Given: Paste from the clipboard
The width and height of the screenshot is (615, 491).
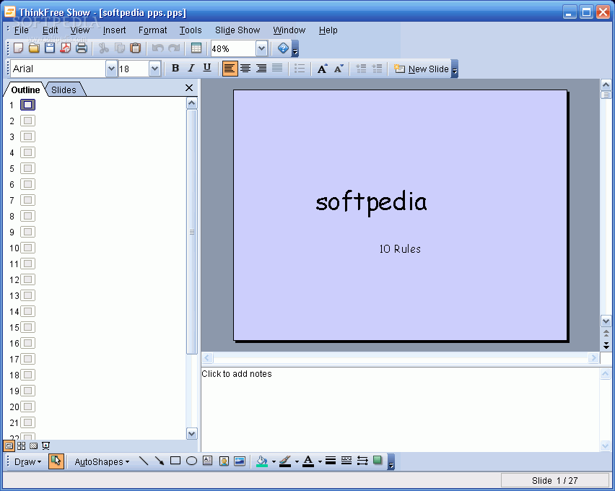Looking at the screenshot, I should (x=135, y=48).
